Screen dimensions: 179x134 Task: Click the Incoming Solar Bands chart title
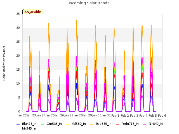point(89,3)
